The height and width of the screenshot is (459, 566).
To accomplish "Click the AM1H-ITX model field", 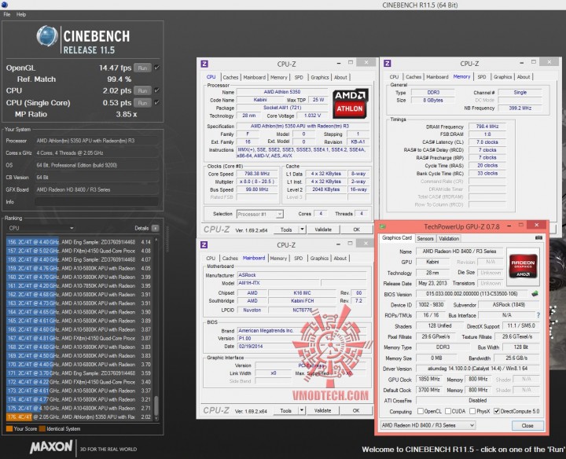I will point(278,283).
